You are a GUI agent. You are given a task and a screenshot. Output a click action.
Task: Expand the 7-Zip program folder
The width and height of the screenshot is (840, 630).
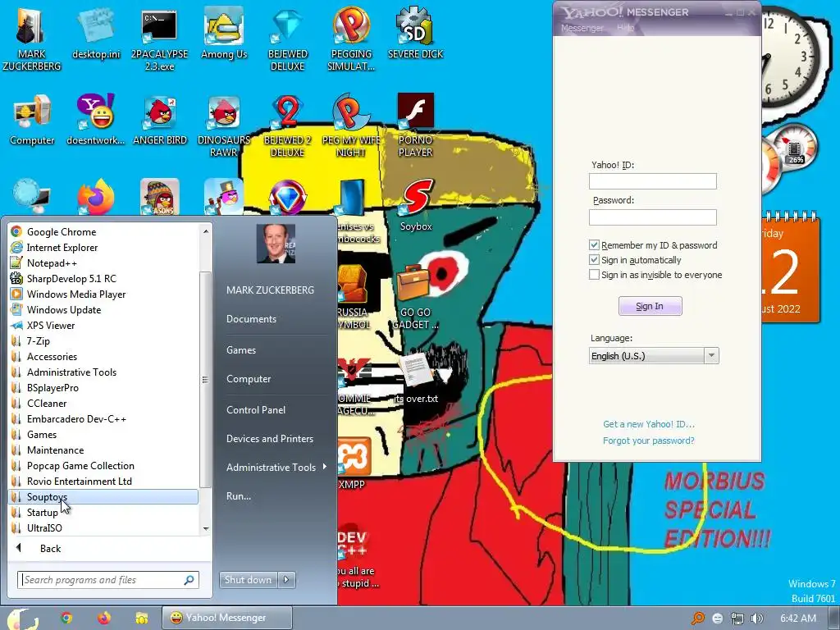click(103, 340)
